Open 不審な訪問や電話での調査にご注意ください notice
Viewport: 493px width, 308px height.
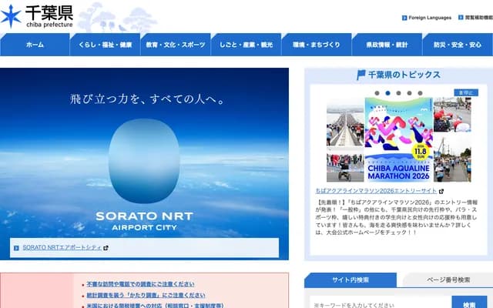[140, 284]
